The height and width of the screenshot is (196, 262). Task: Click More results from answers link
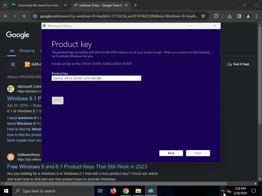click(x=24, y=141)
